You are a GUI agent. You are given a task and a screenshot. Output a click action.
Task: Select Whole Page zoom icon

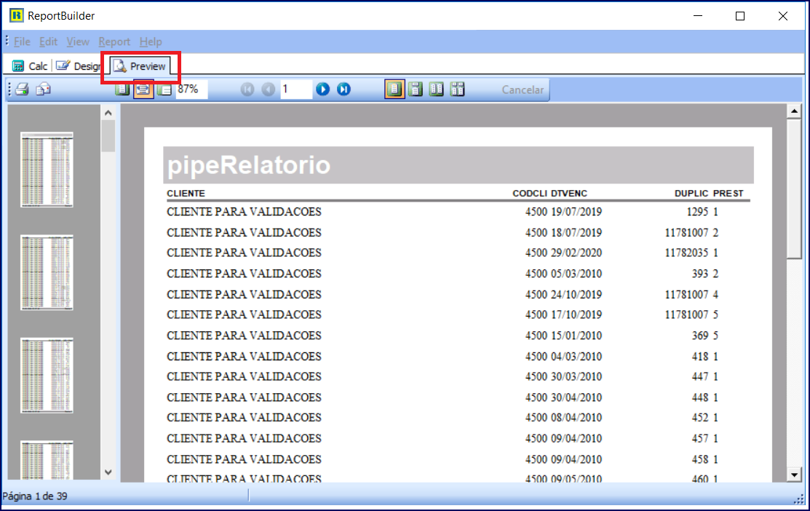pyautogui.click(x=122, y=90)
